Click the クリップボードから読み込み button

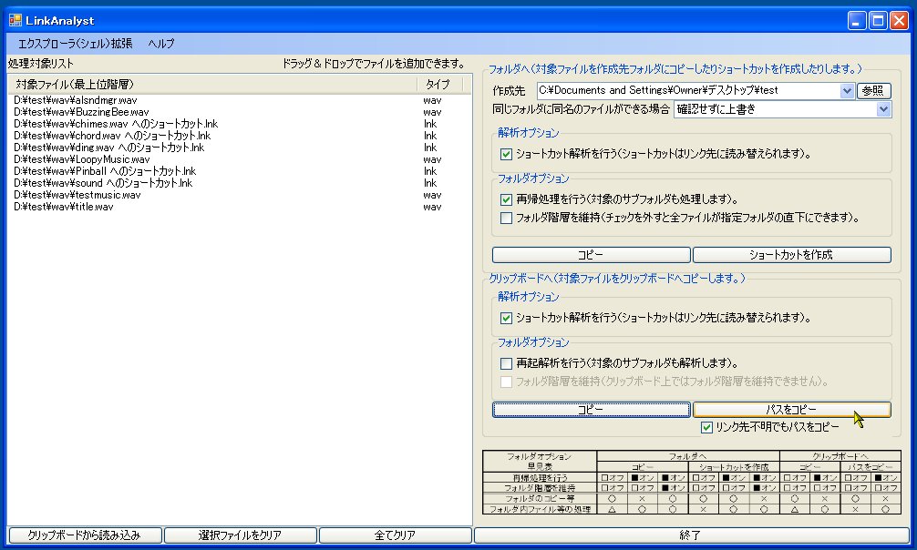85,535
